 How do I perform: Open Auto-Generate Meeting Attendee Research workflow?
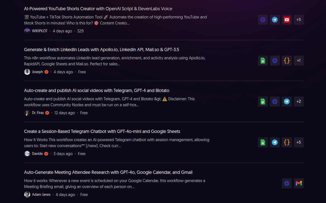pyautogui.click(x=108, y=172)
